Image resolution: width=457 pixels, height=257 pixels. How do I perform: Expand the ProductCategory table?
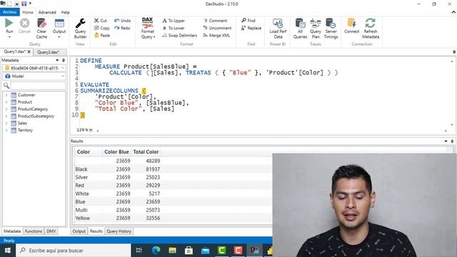6,109
